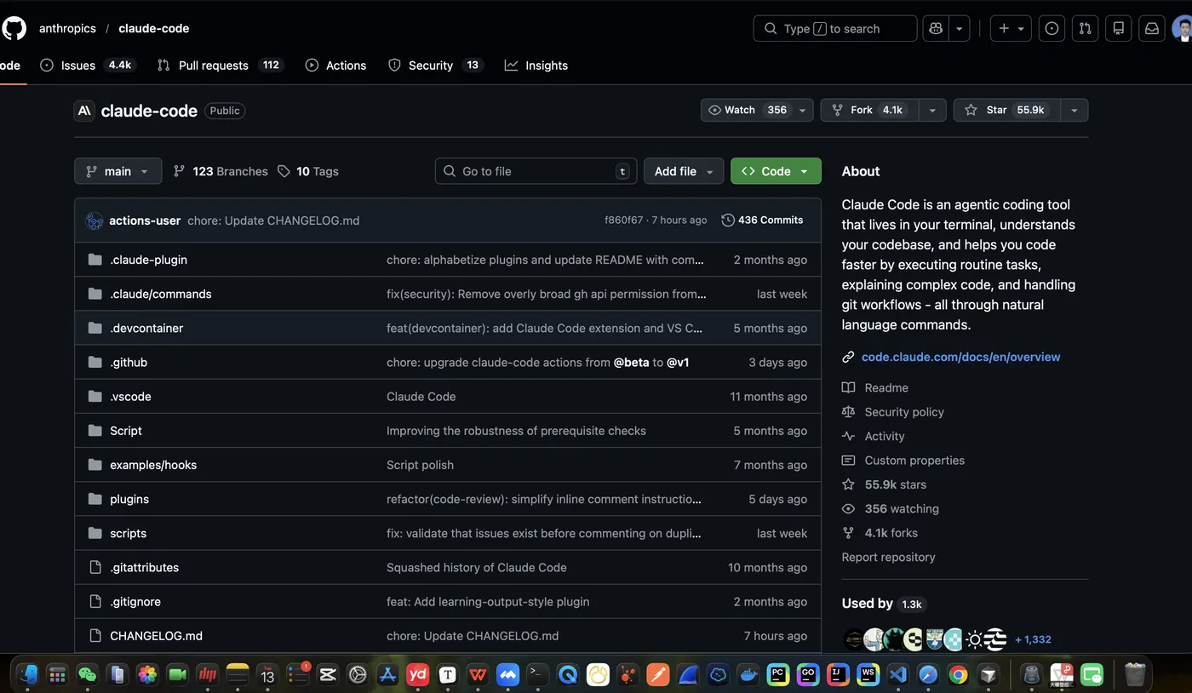Switch to the Pull requests tab
Screen dimensions: 1192x693
(x=213, y=66)
